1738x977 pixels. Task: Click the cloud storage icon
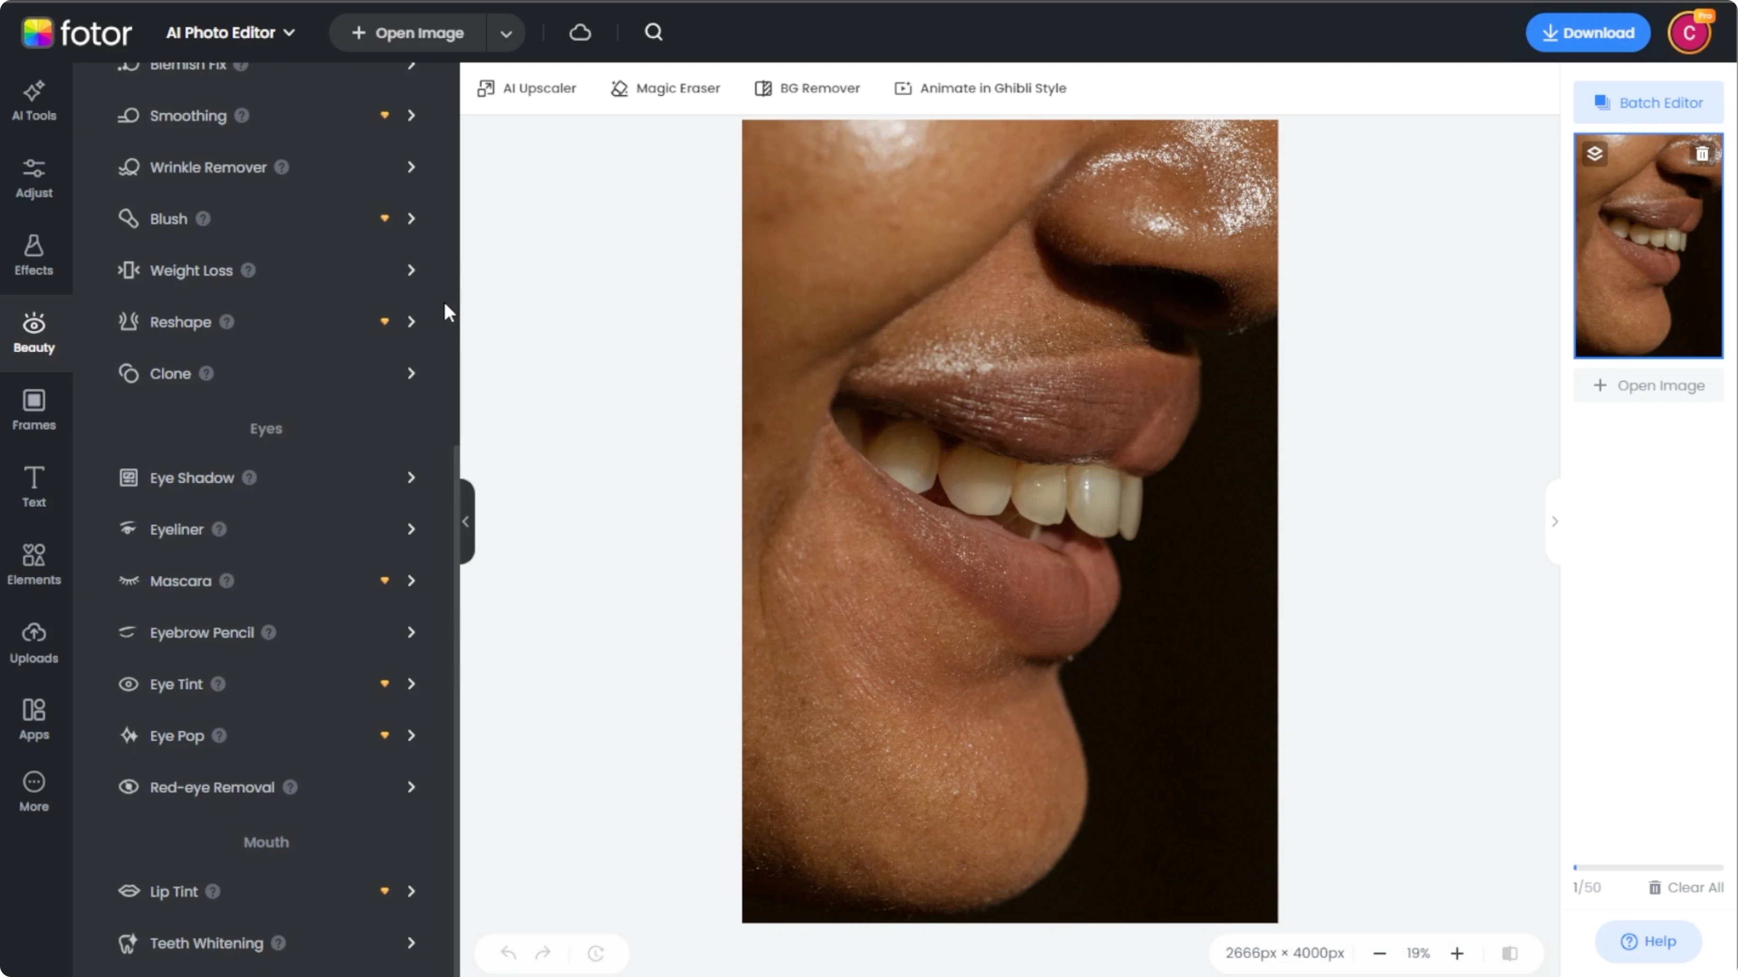coord(580,33)
